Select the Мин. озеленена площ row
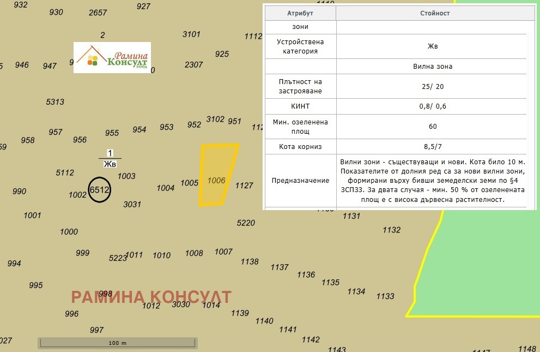The width and height of the screenshot is (540, 352). (300, 126)
